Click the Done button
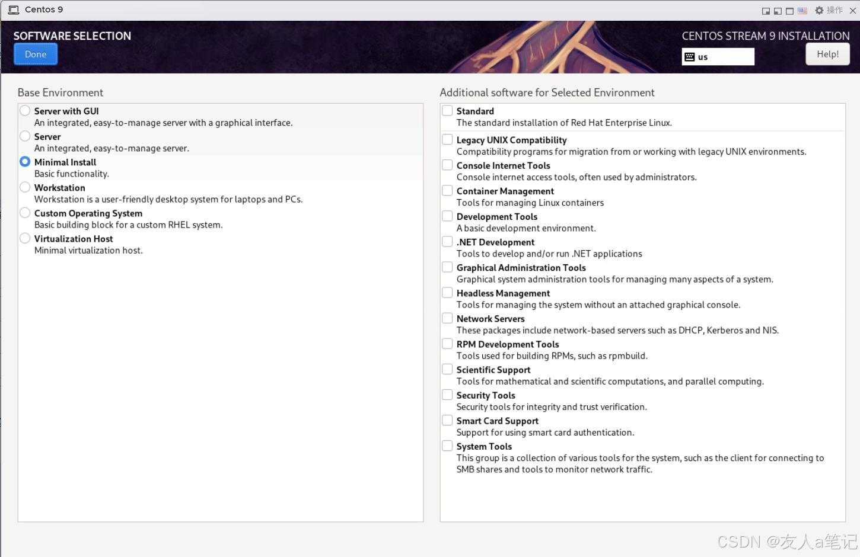This screenshot has height=557, width=860. point(36,54)
